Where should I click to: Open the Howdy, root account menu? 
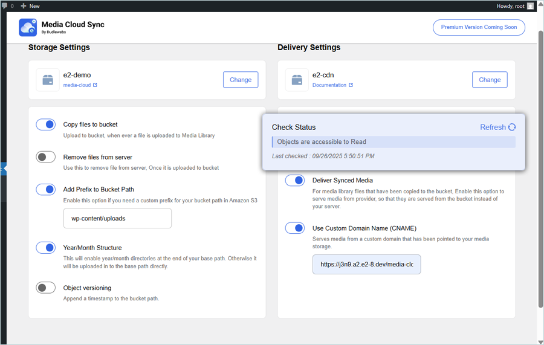[511, 6]
